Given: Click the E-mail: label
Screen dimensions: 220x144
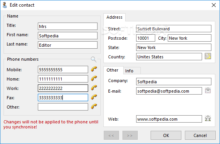Looking at the screenshot, I should pyautogui.click(x=115, y=91).
